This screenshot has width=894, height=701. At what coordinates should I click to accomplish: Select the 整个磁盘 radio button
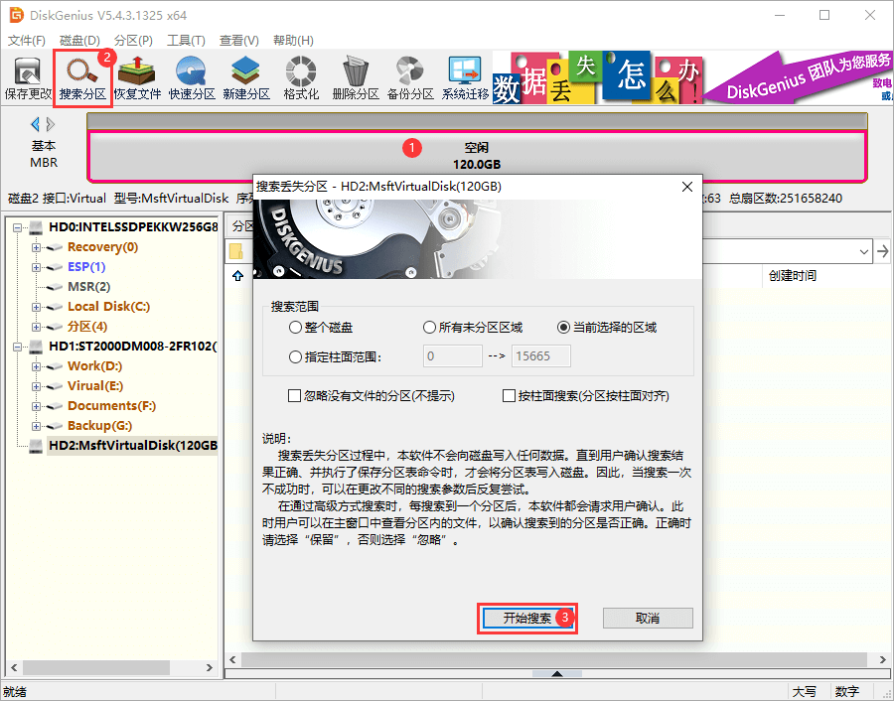(x=295, y=328)
